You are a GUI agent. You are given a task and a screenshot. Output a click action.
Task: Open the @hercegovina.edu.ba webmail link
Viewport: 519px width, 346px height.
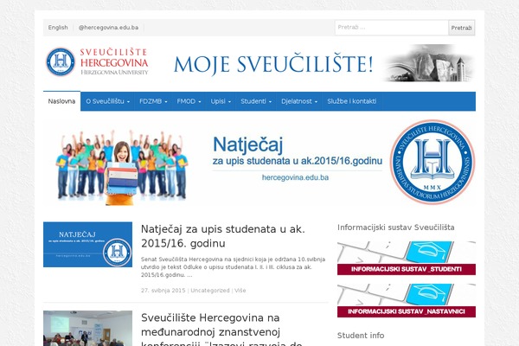pyautogui.click(x=108, y=28)
